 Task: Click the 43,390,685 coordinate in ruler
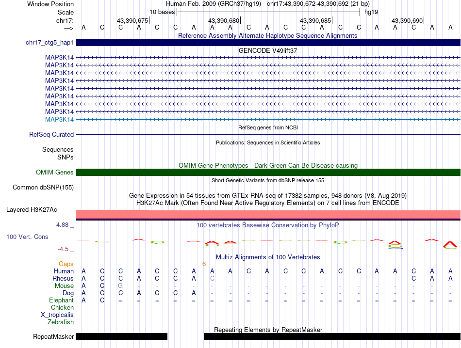pos(315,20)
